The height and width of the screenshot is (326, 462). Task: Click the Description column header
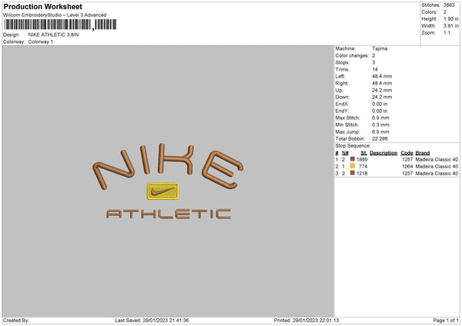[383, 153]
